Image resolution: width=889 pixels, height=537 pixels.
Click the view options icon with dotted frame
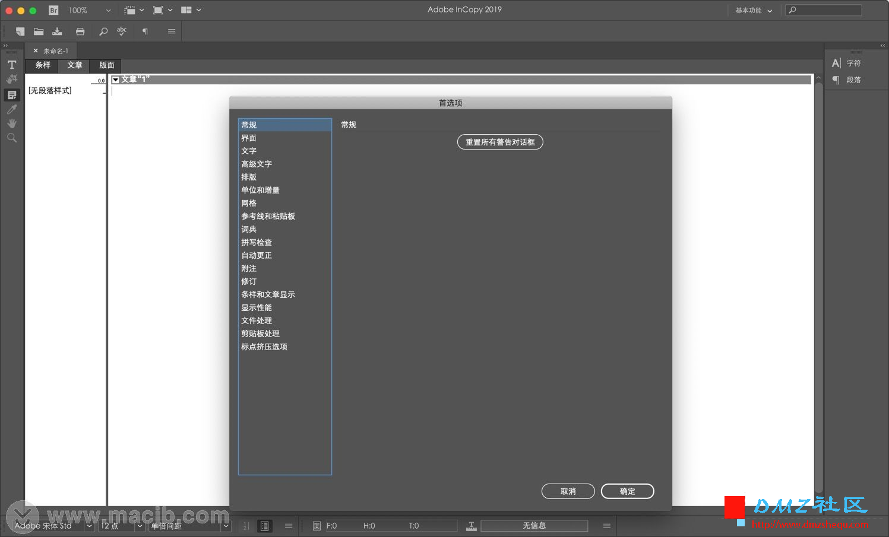coord(129,10)
